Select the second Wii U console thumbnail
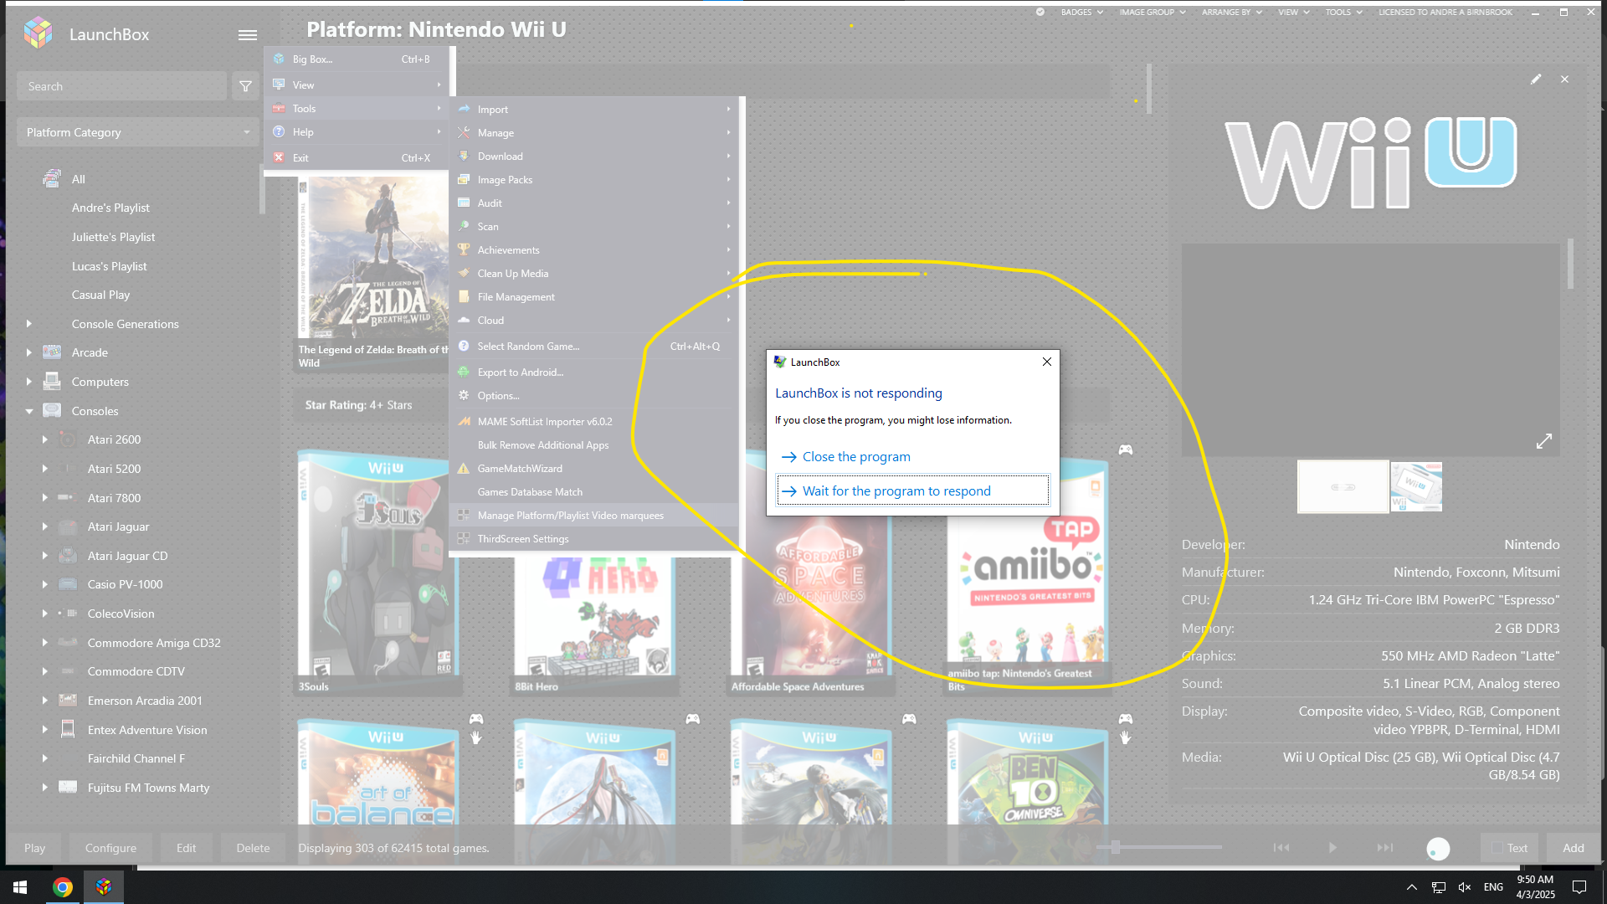The height and width of the screenshot is (904, 1607). [x=1416, y=486]
